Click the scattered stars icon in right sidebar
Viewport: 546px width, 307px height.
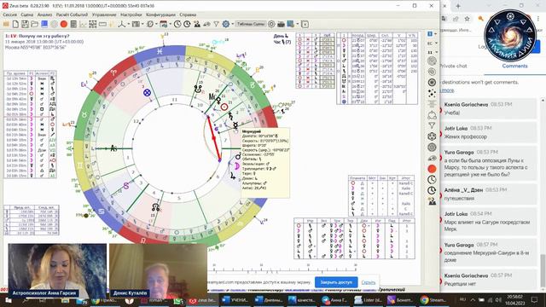tap(432, 93)
